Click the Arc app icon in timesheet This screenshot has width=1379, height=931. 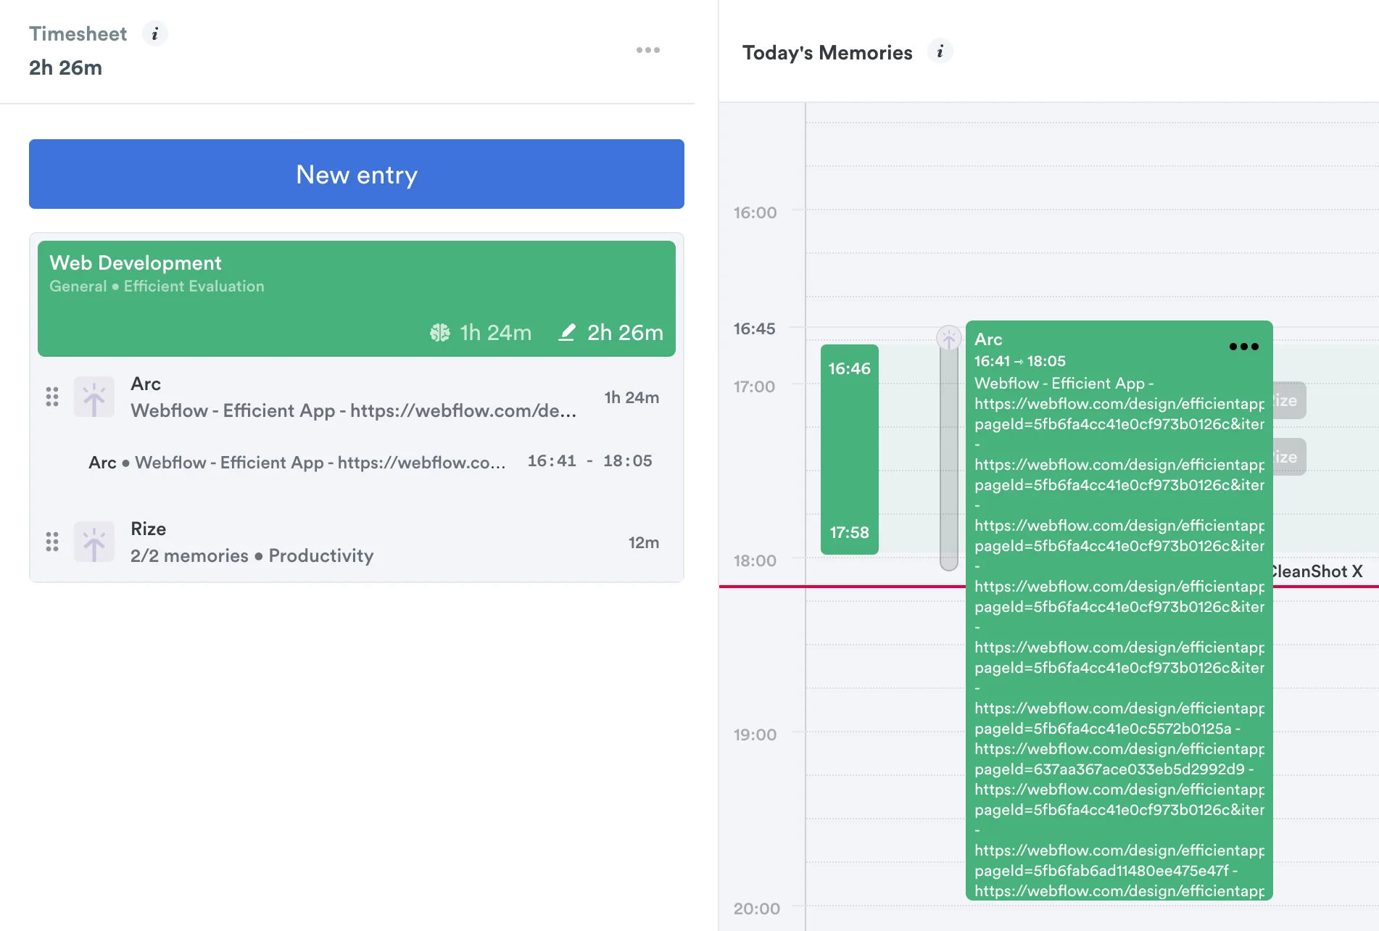94,397
